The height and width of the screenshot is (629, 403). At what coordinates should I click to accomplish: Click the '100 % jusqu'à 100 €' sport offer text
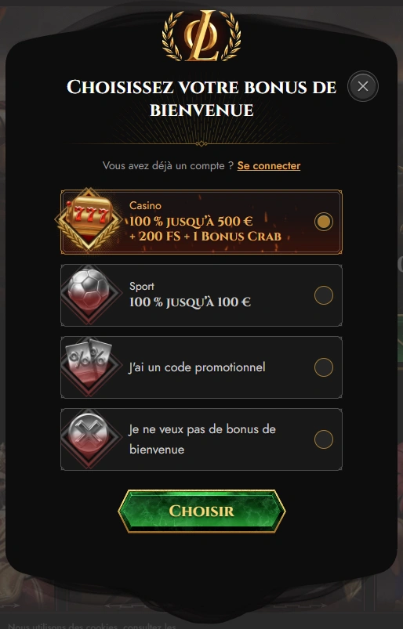pyautogui.click(x=190, y=302)
